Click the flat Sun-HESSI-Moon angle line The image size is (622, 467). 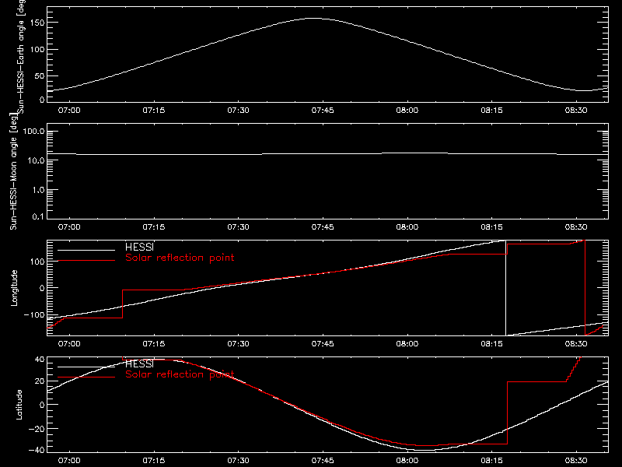(327, 153)
